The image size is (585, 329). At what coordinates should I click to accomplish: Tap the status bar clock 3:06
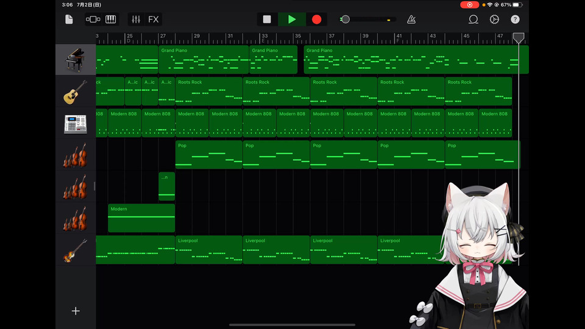67,5
